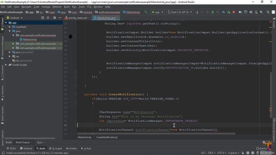This screenshot has width=276, height=155.
Task: Open the Android project view dropdown
Action: 15,18
